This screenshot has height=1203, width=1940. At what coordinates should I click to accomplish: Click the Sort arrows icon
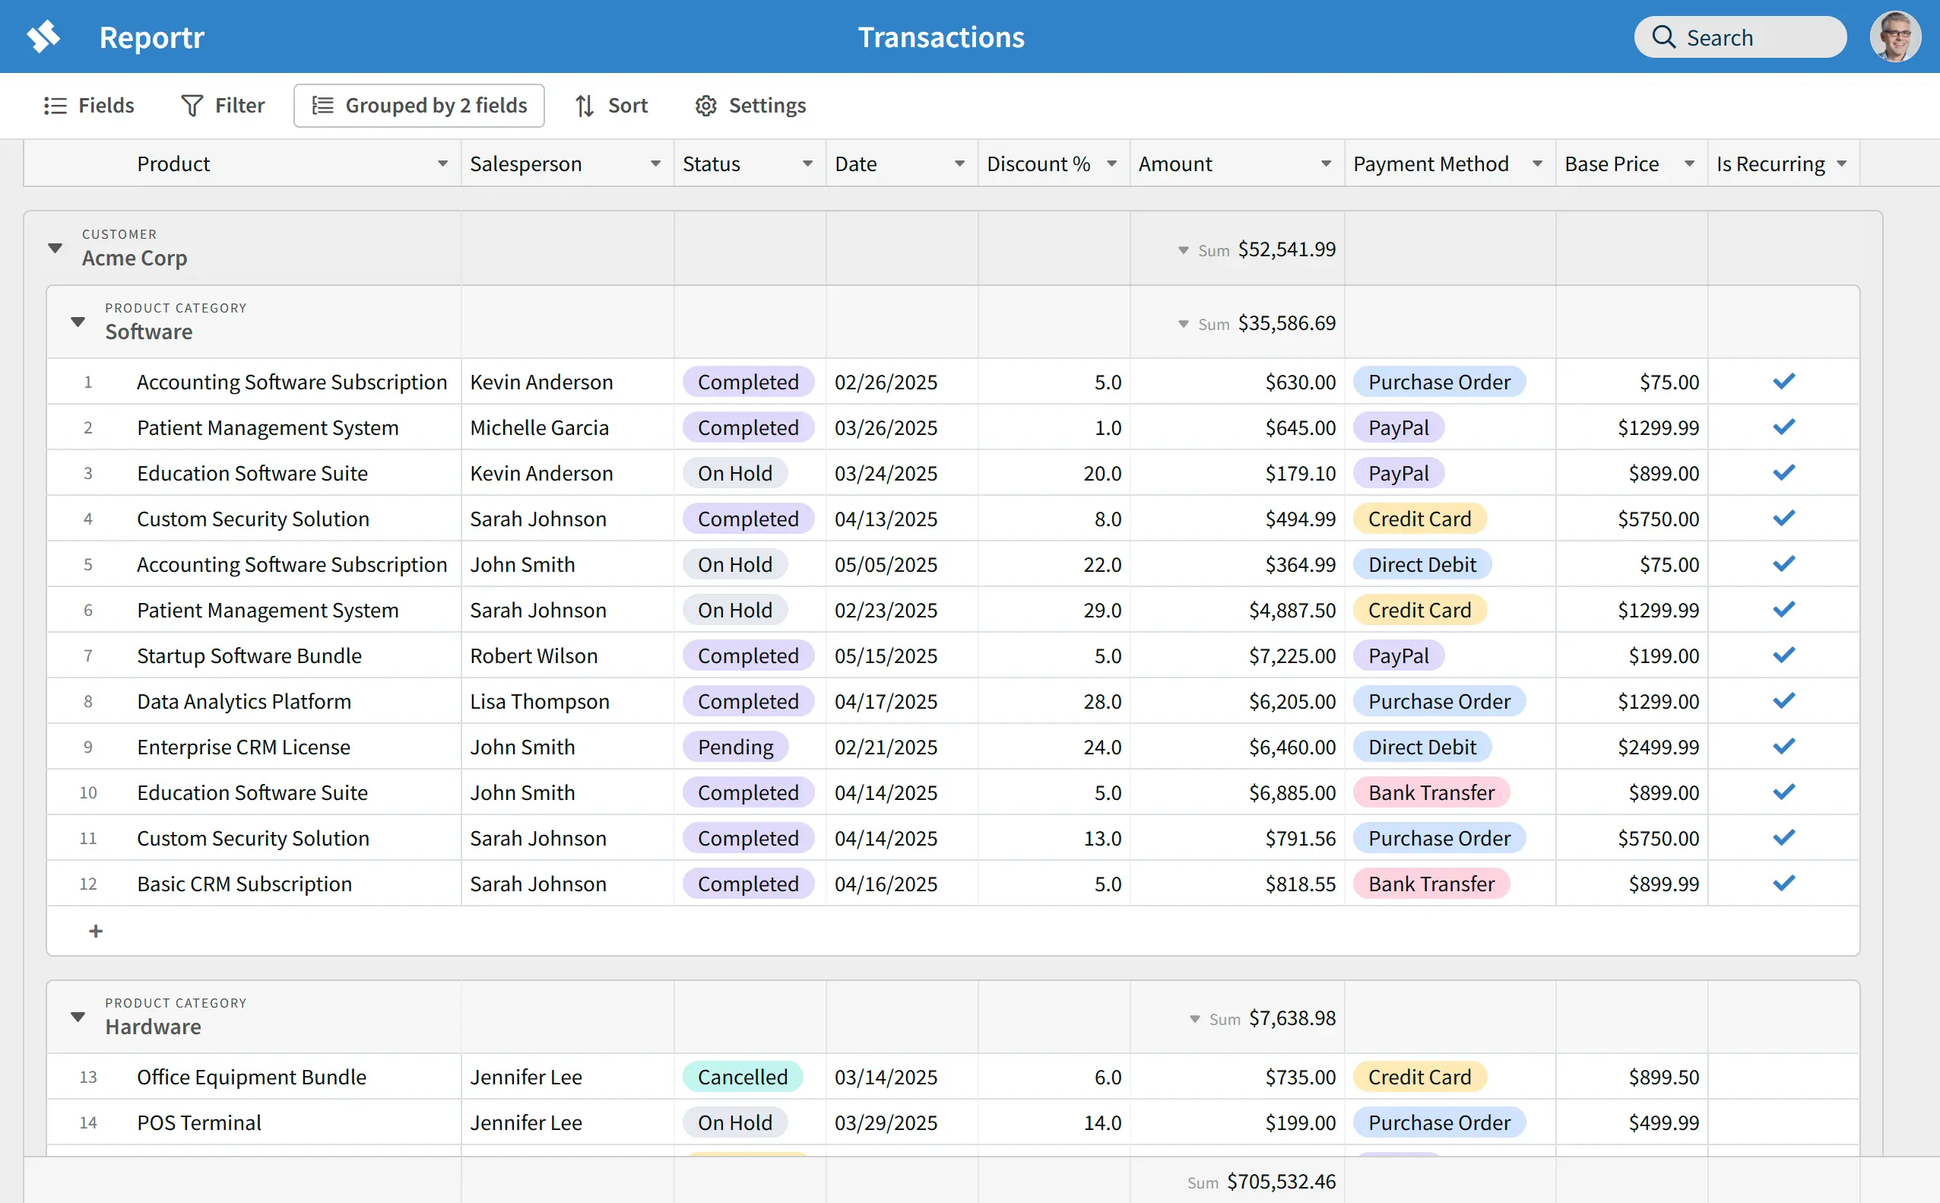tap(585, 106)
